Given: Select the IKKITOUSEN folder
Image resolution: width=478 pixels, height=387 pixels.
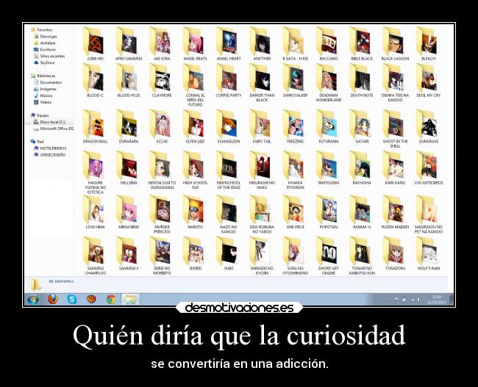Looking at the screenshot, I should pyautogui.click(x=328, y=168).
